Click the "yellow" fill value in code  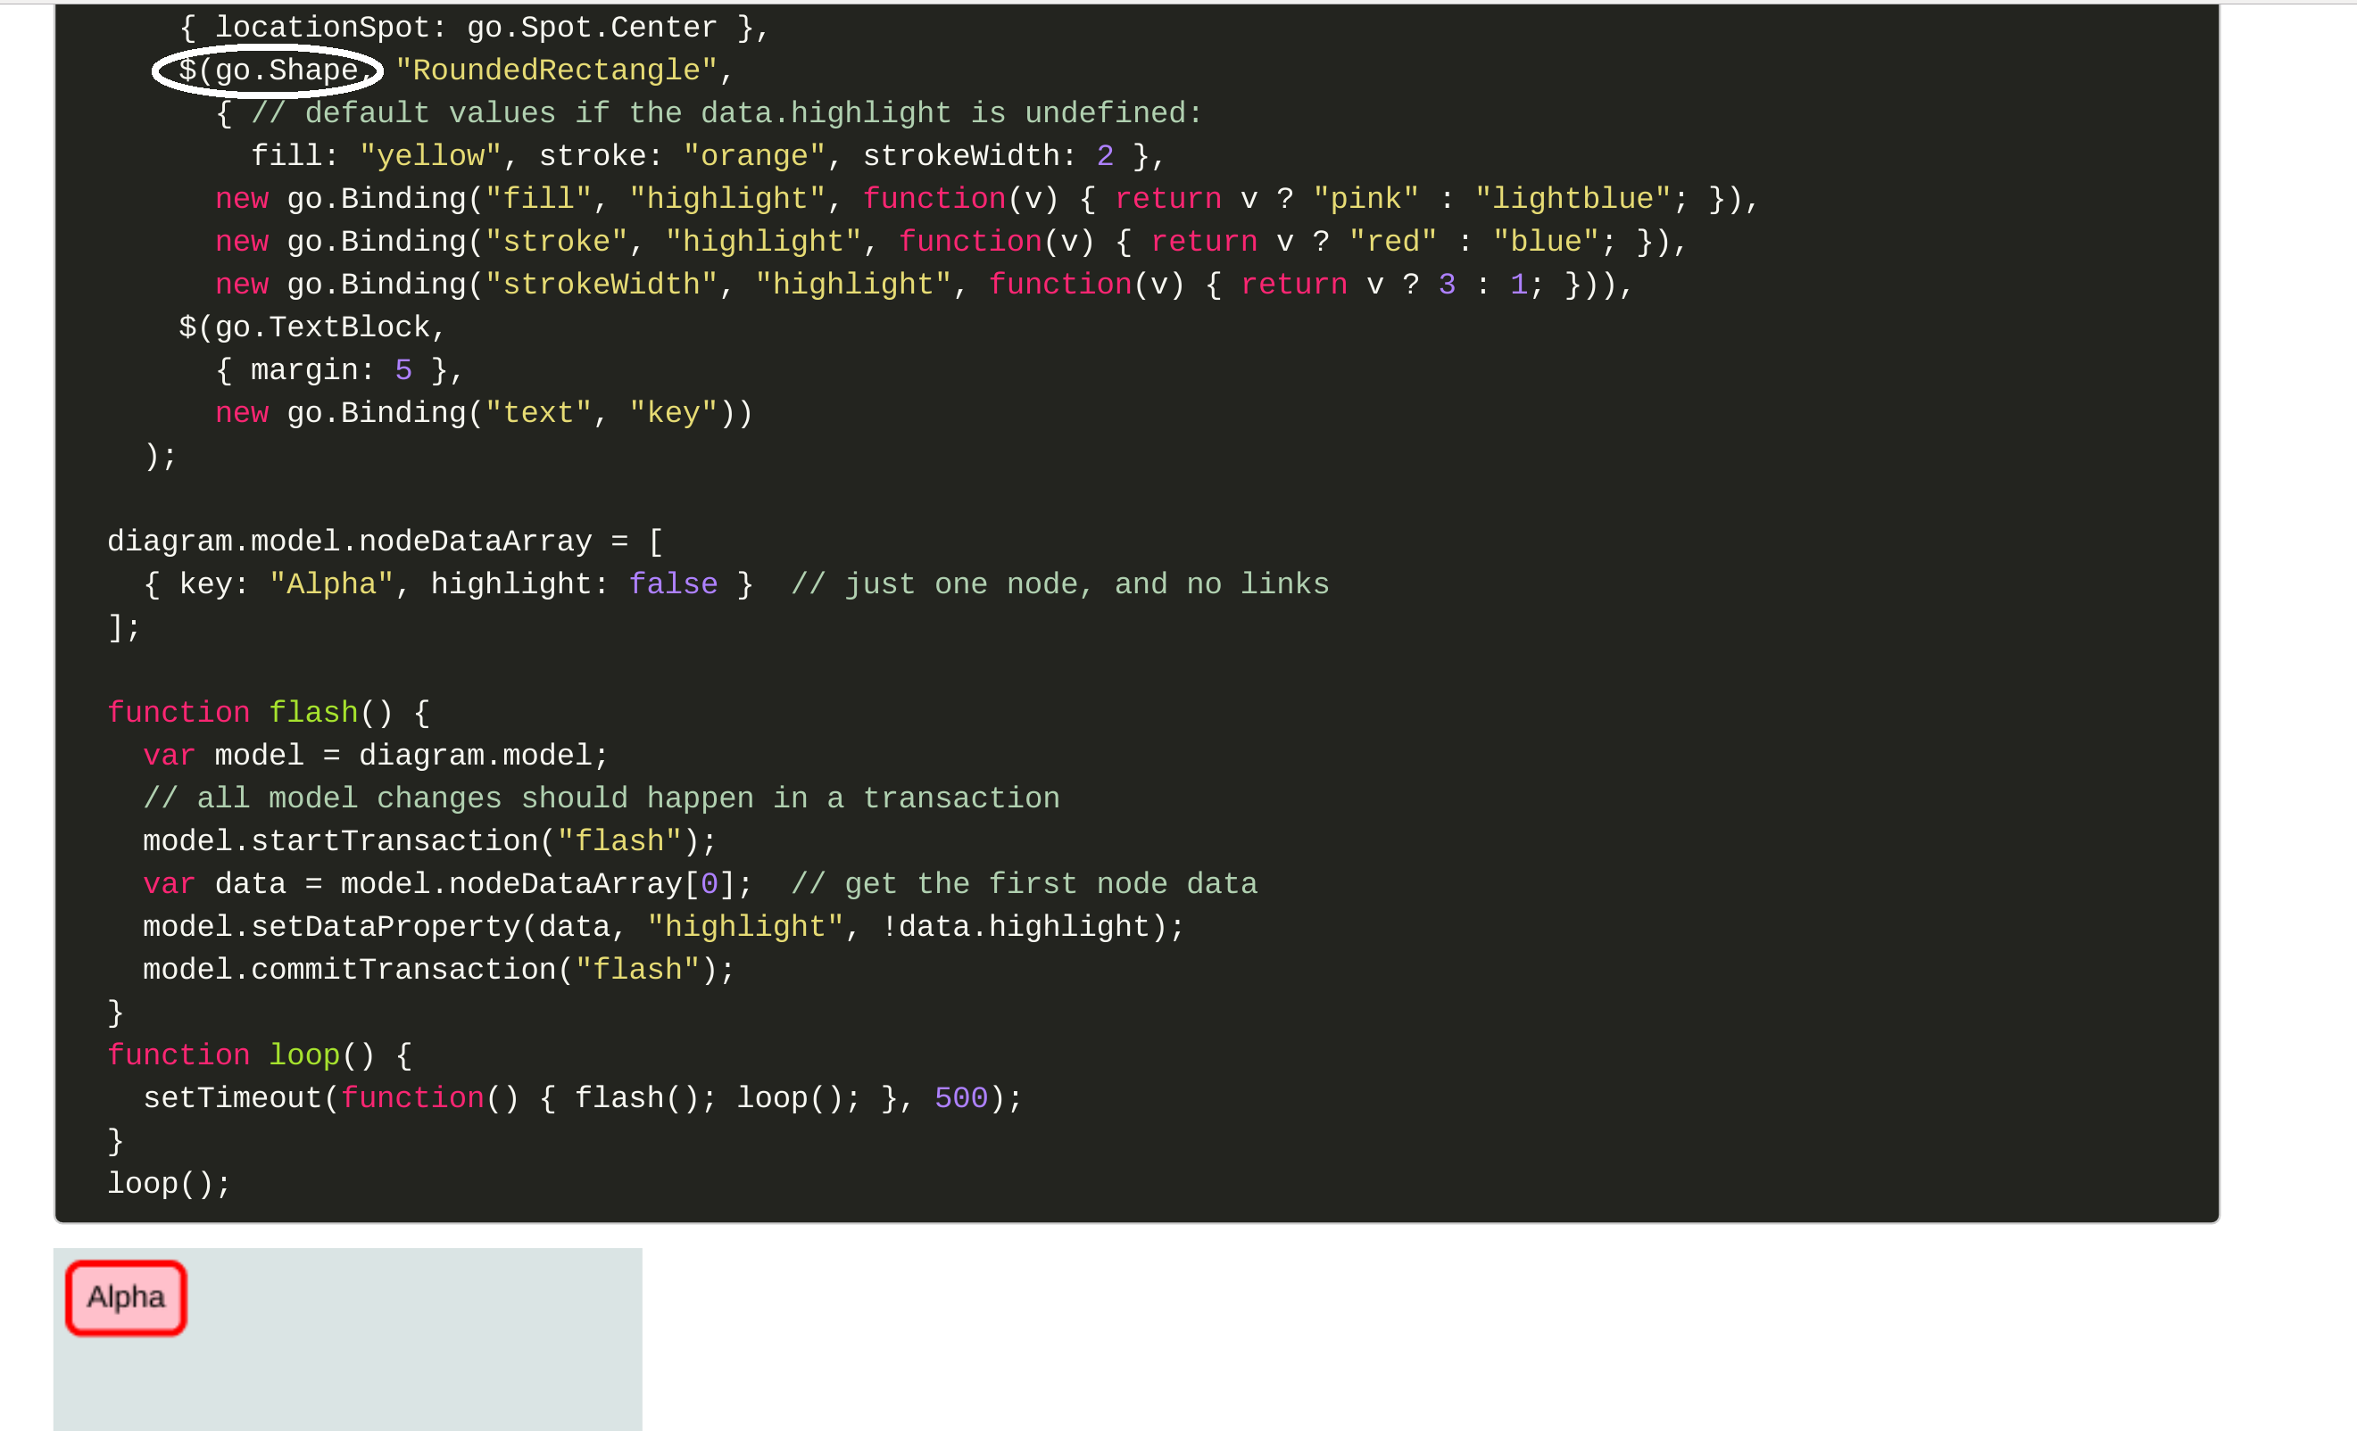[x=429, y=156]
